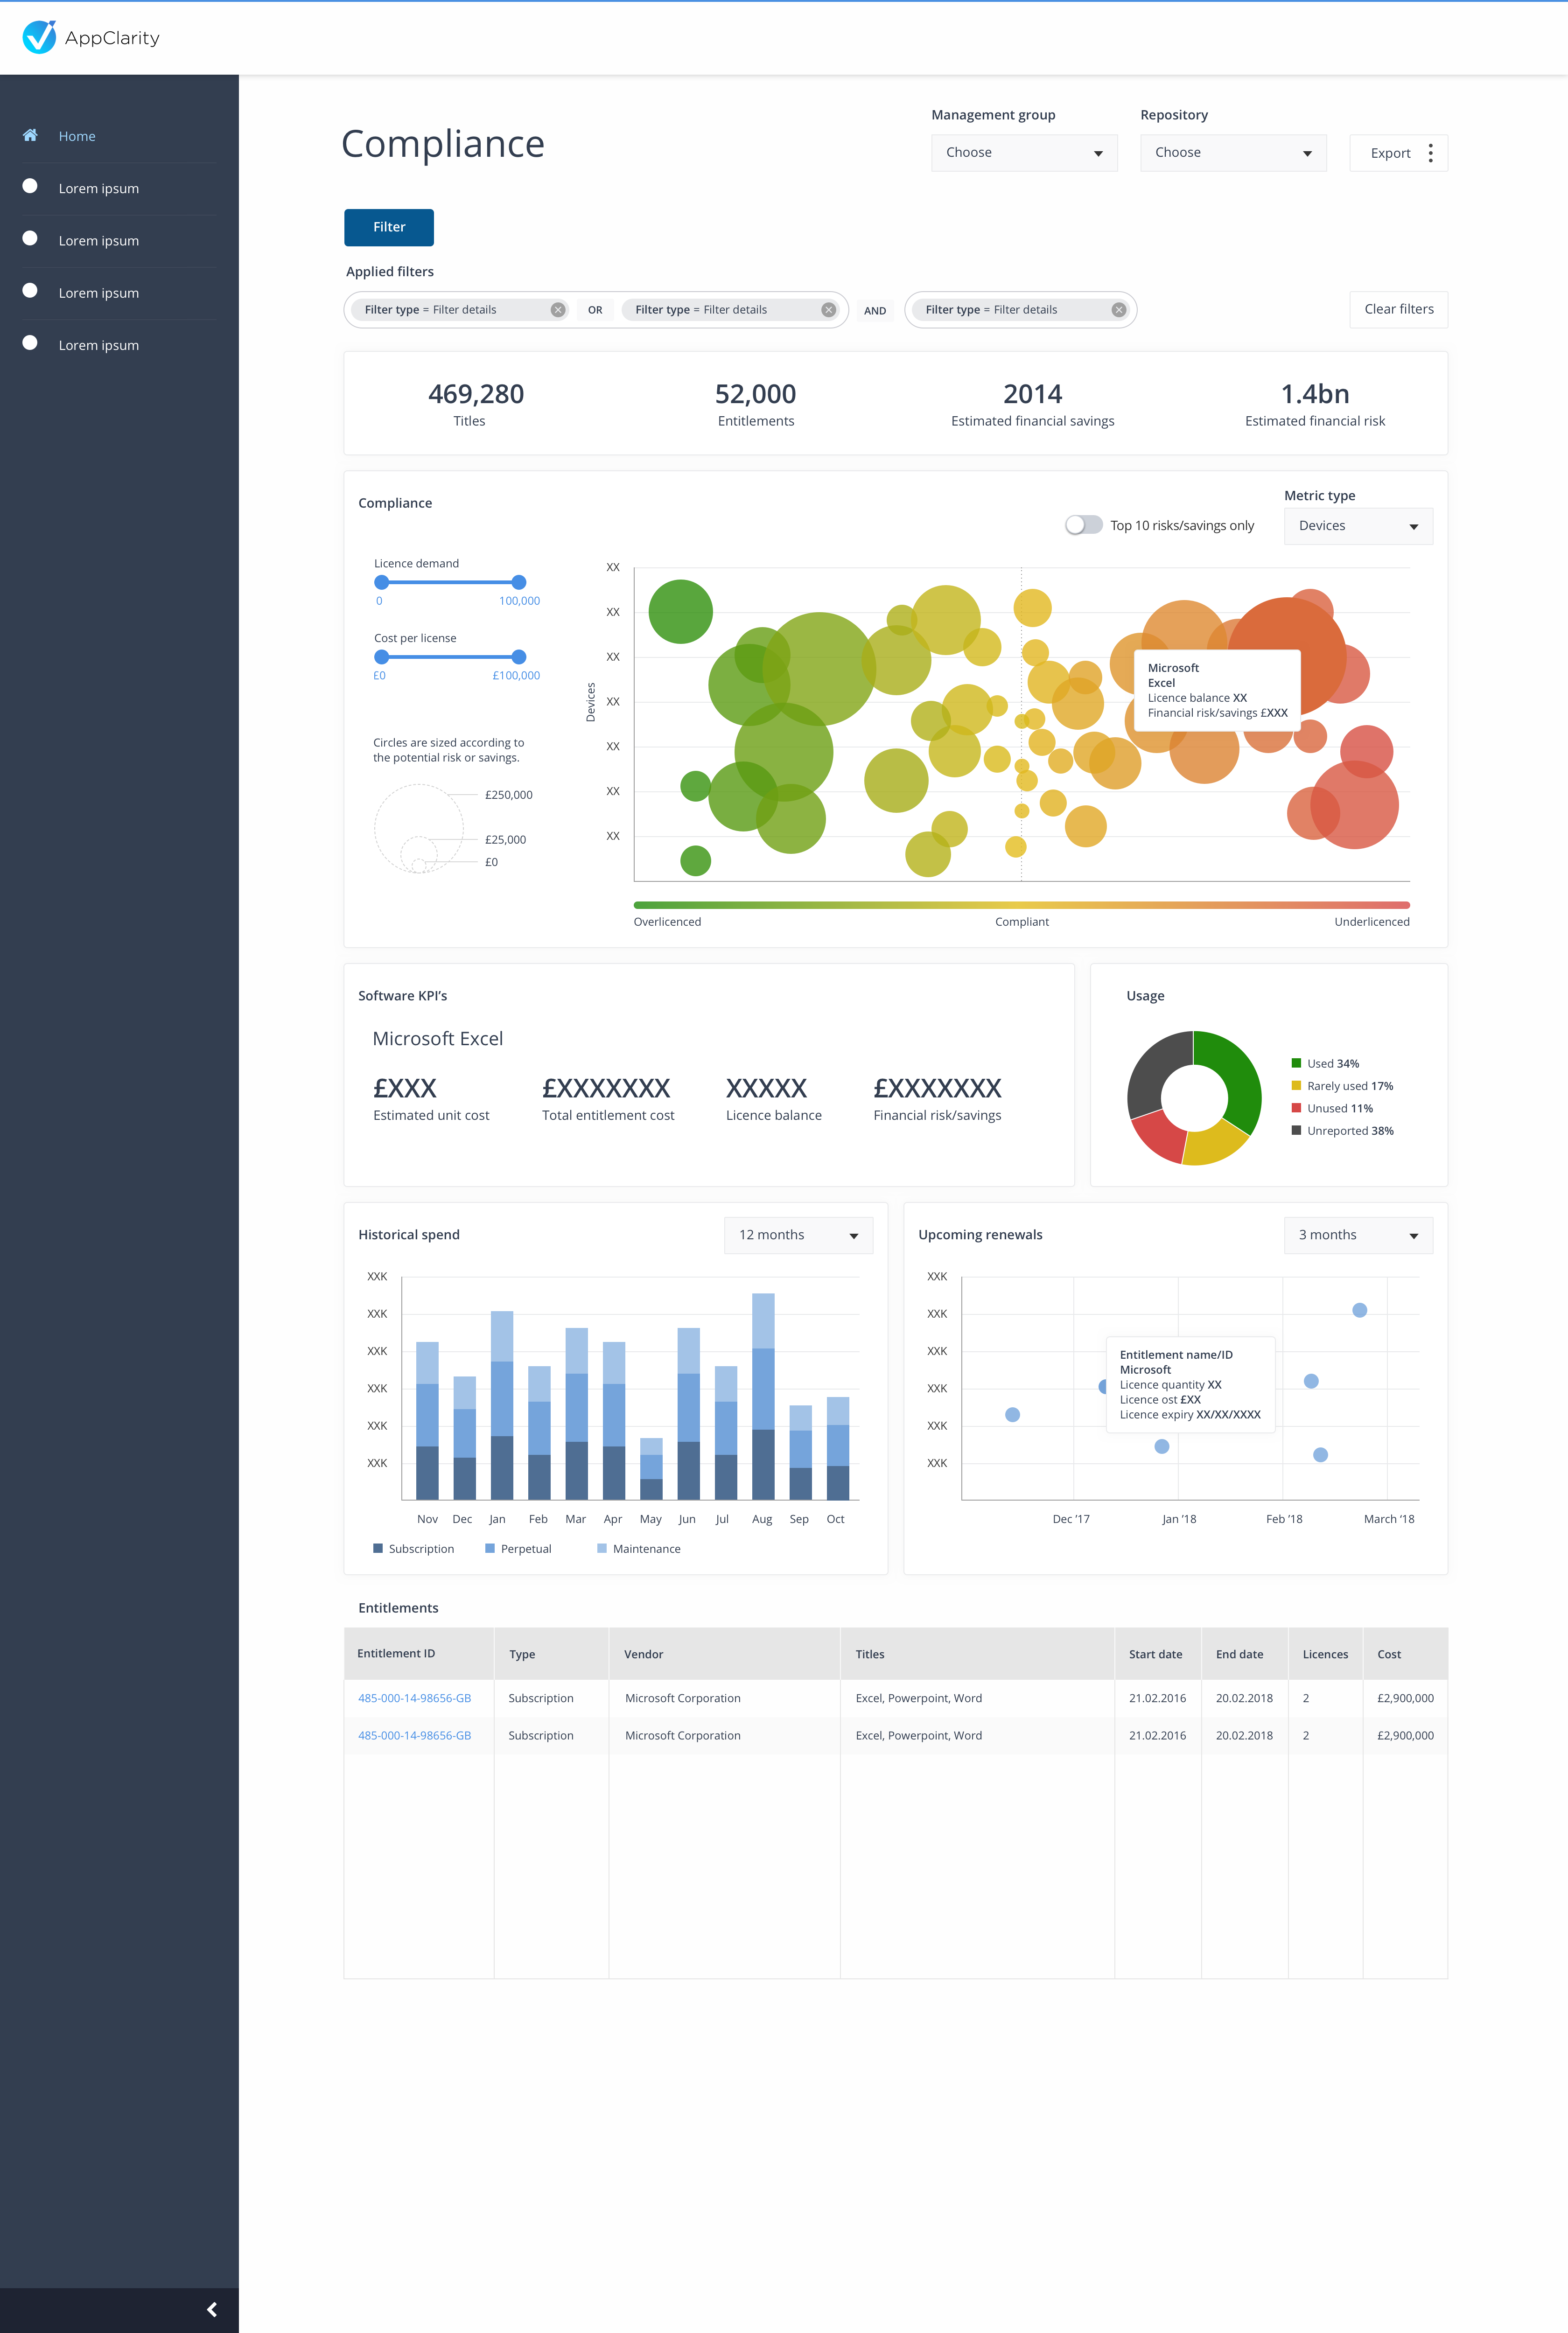
Task: Click Rarely used 17% legend item
Action: tap(1342, 1085)
